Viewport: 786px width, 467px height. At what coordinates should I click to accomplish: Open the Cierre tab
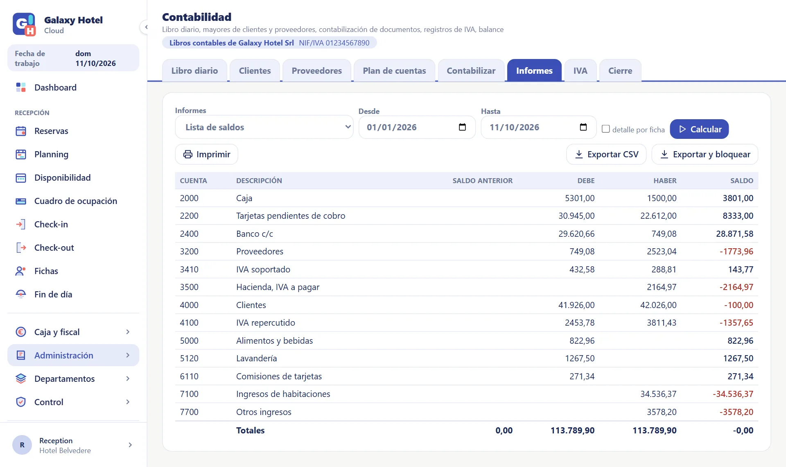click(x=620, y=70)
